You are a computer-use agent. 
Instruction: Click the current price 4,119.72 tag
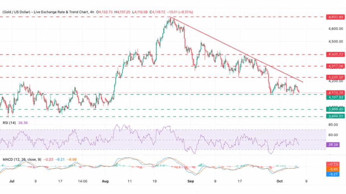pos(335,93)
